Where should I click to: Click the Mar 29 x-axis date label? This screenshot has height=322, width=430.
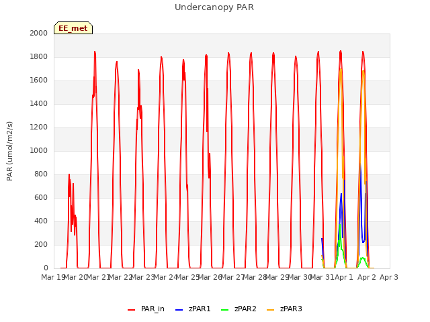click(x=277, y=277)
